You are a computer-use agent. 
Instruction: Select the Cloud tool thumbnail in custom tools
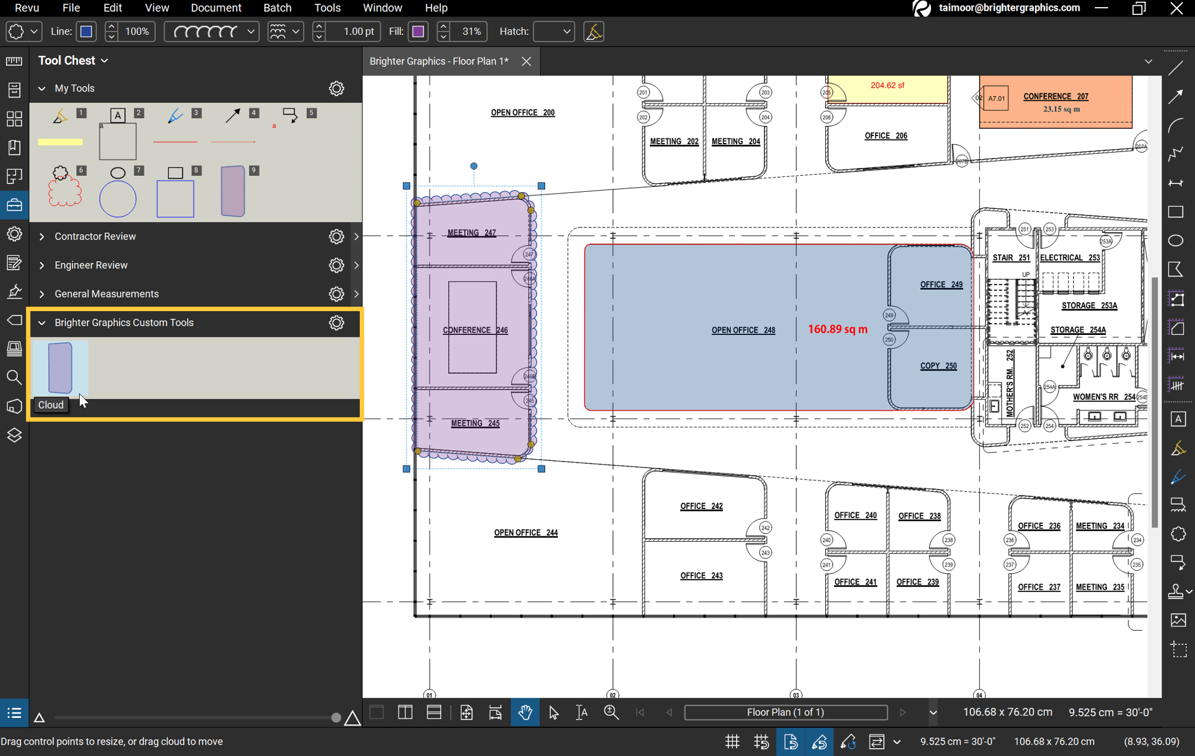click(x=59, y=368)
